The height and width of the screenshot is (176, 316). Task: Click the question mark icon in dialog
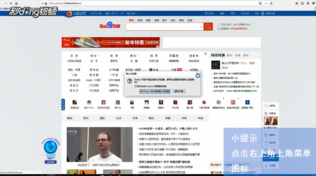(130, 81)
